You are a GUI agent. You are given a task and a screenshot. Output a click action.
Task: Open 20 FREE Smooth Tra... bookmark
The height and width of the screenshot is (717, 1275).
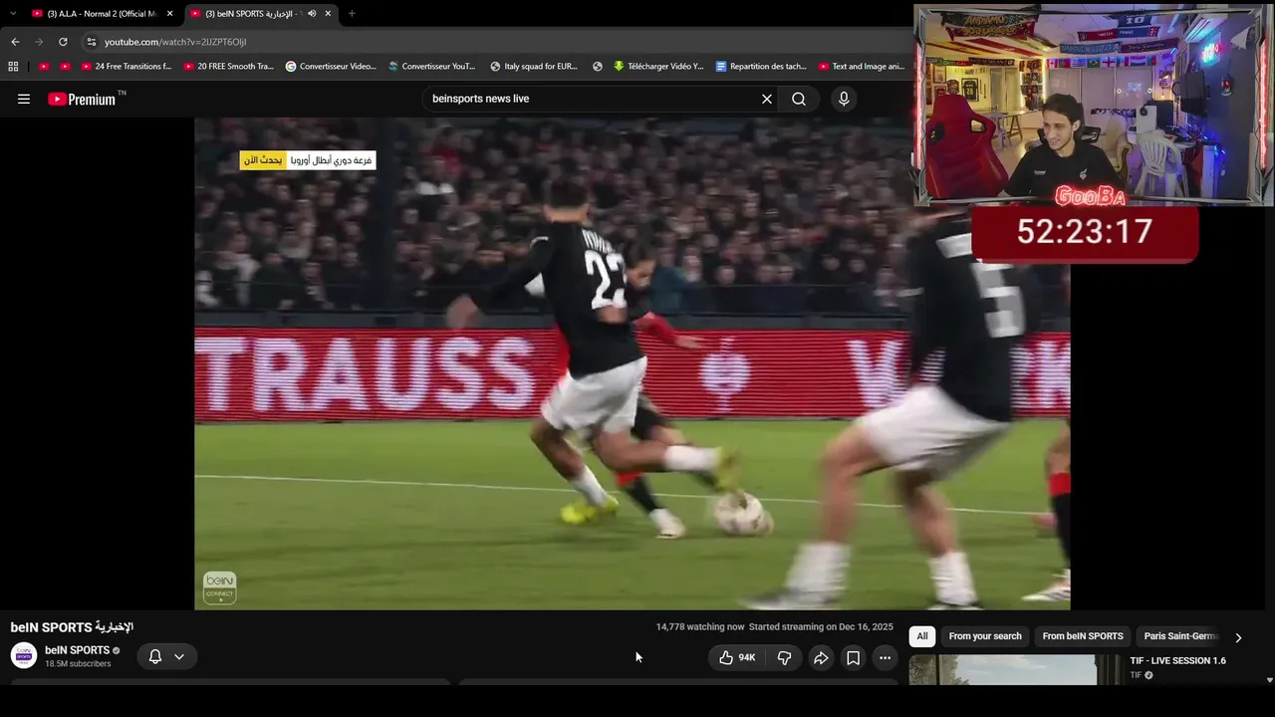point(228,67)
